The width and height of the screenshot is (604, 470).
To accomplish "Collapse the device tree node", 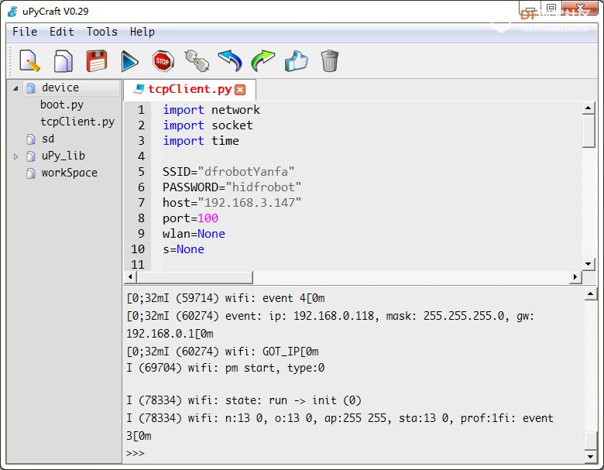I will pos(15,88).
